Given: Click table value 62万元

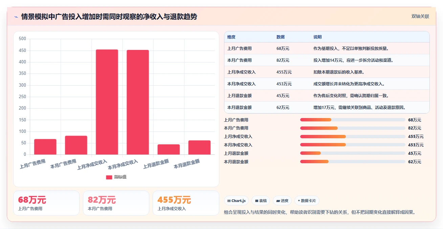Looking at the screenshot, I should click(x=283, y=108).
